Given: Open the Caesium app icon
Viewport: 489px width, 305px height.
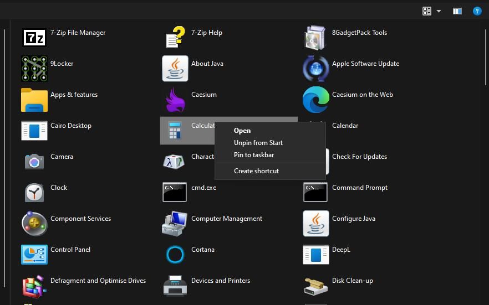Looking at the screenshot, I should [x=175, y=100].
